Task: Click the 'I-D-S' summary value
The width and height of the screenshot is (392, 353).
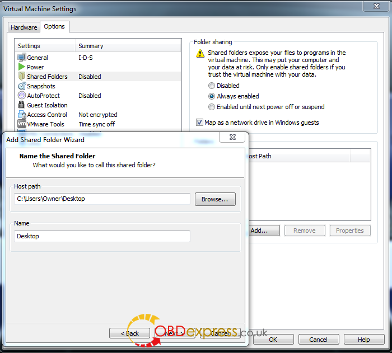Action: [x=86, y=58]
